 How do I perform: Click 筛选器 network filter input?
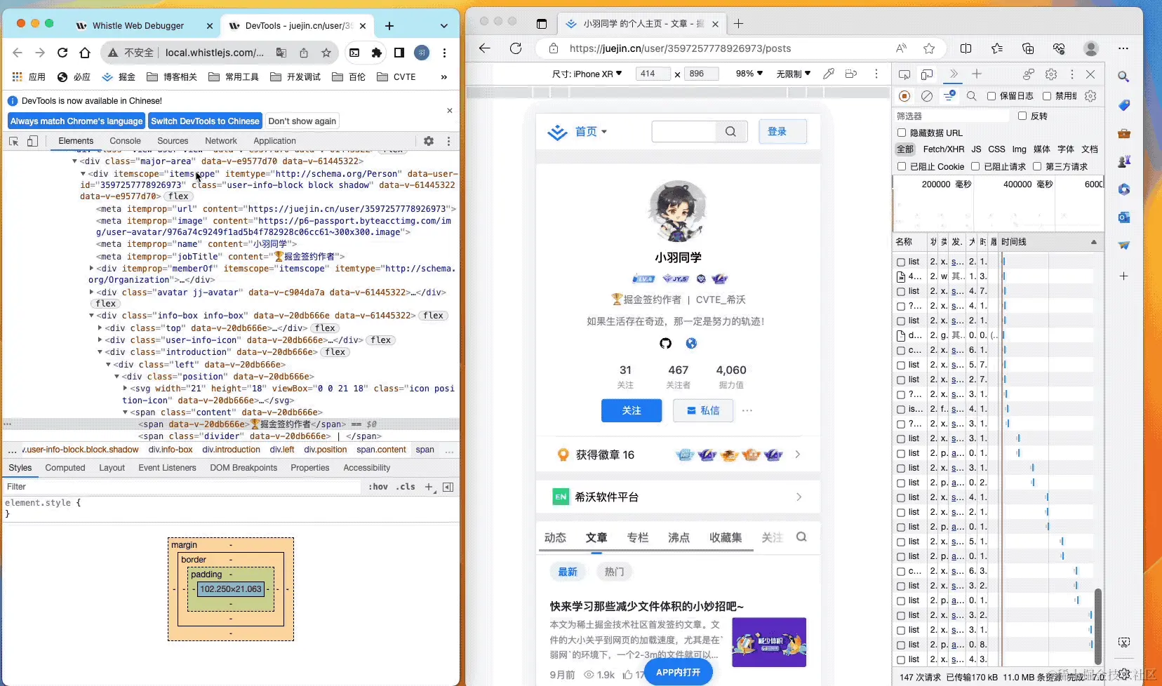coord(952,116)
